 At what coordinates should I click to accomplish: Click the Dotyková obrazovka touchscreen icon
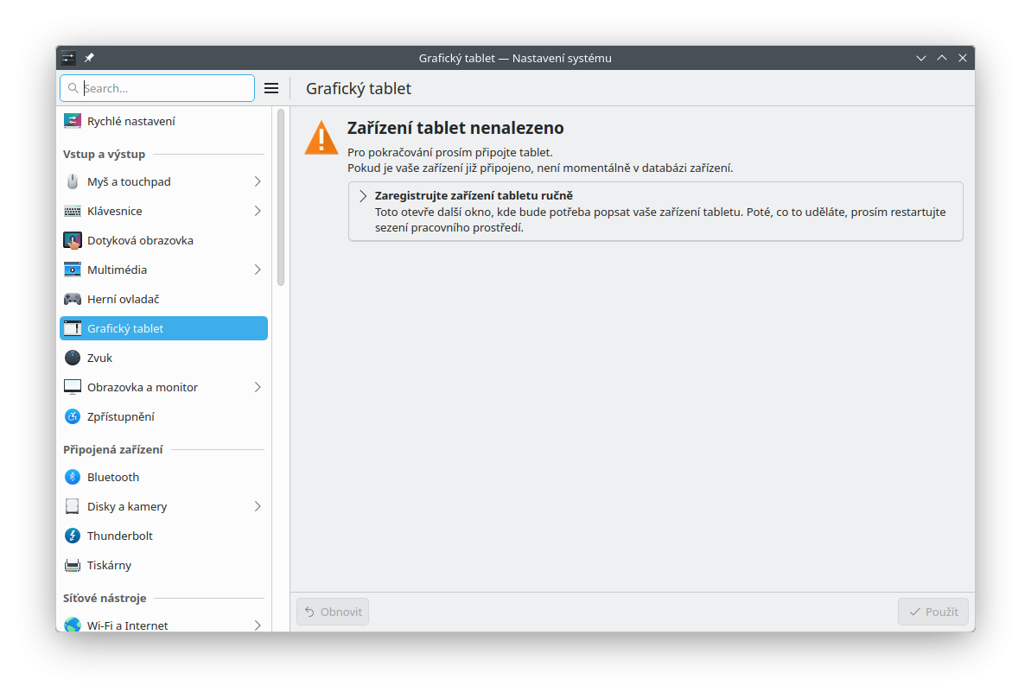tap(73, 240)
